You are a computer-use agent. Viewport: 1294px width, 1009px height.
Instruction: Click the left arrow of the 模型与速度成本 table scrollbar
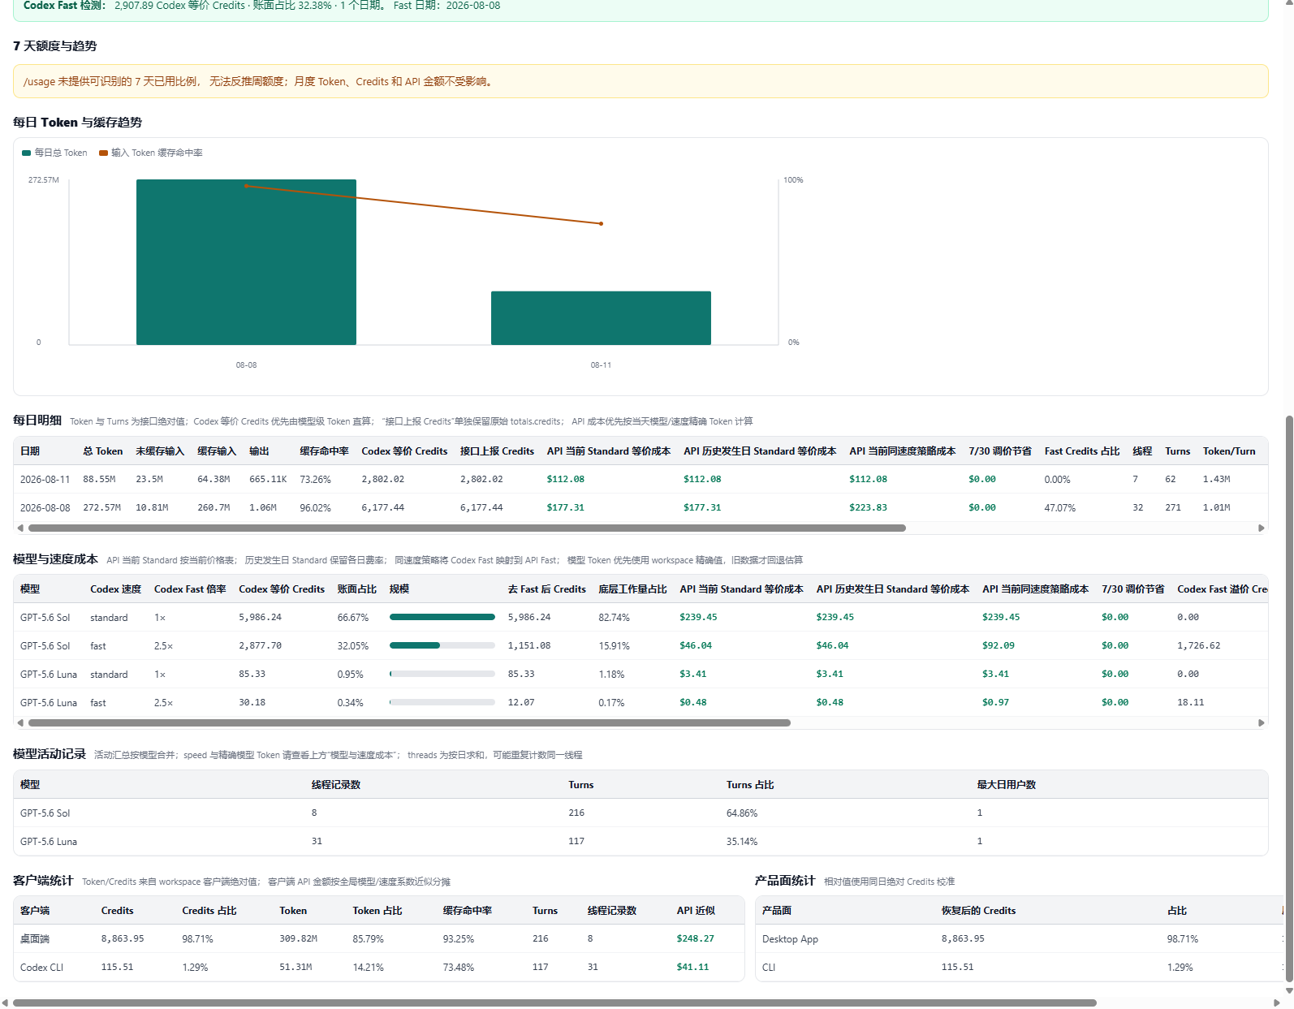tap(20, 722)
